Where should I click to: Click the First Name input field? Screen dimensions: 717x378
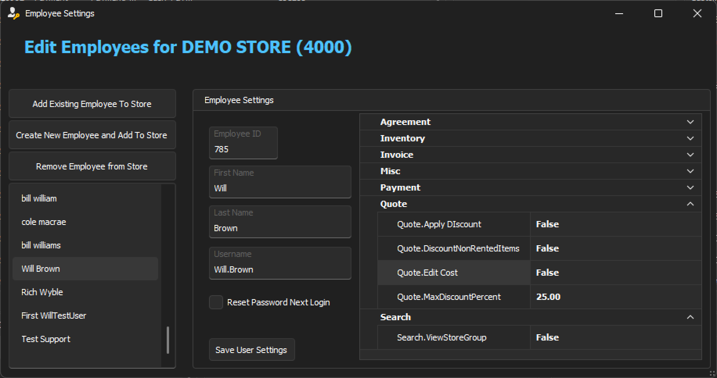point(280,188)
